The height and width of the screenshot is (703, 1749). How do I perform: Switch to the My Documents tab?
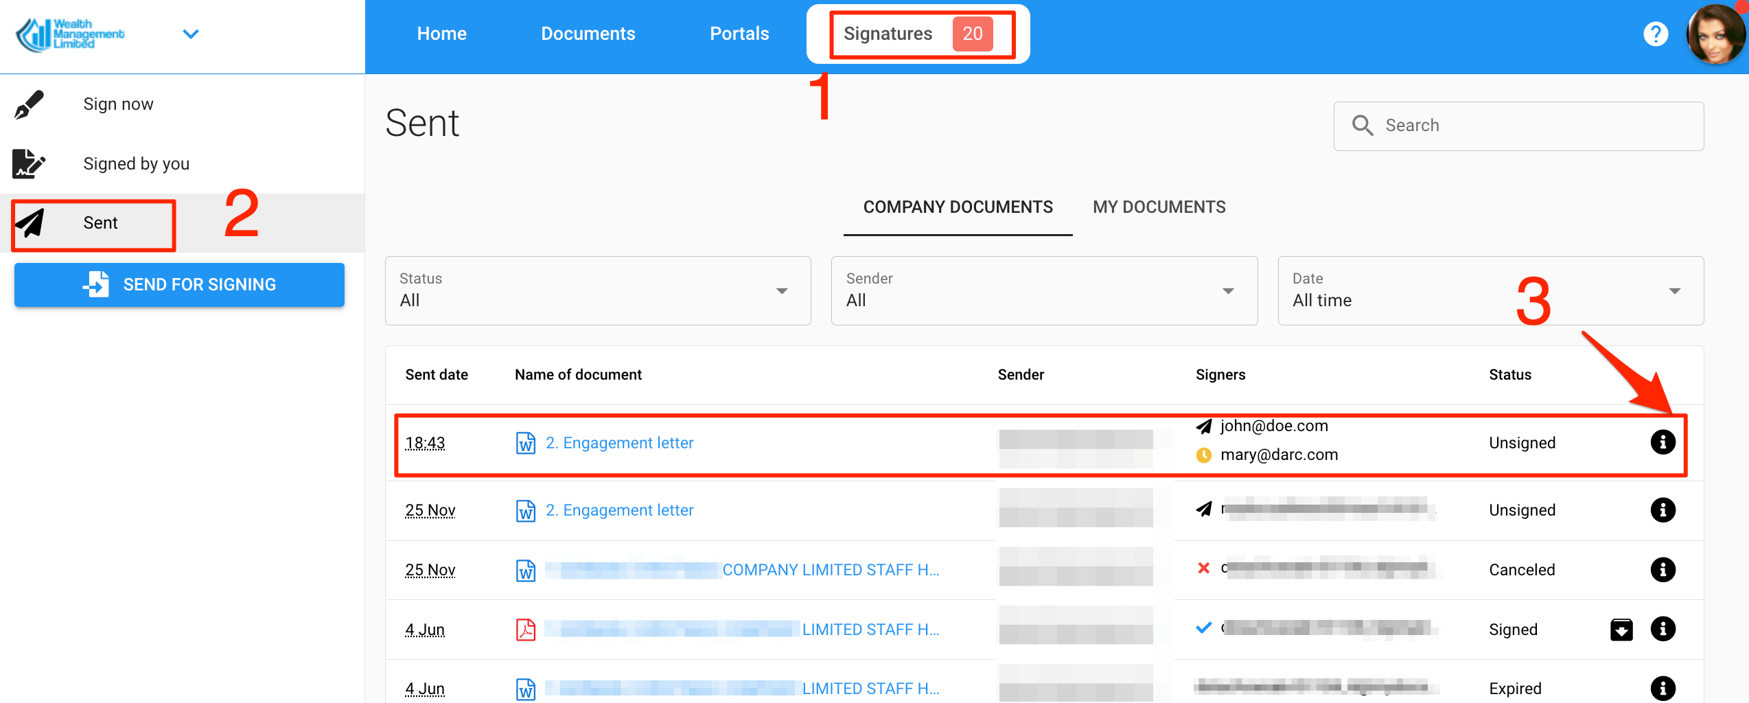pyautogui.click(x=1159, y=207)
